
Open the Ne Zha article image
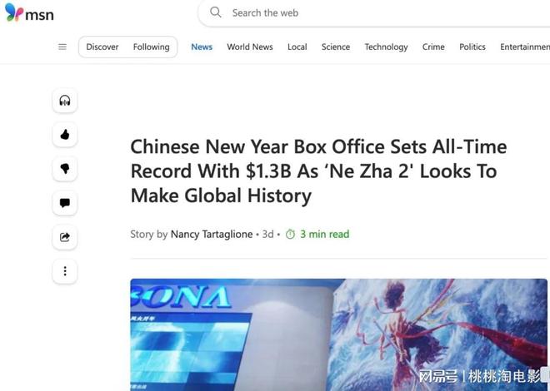[338, 334]
